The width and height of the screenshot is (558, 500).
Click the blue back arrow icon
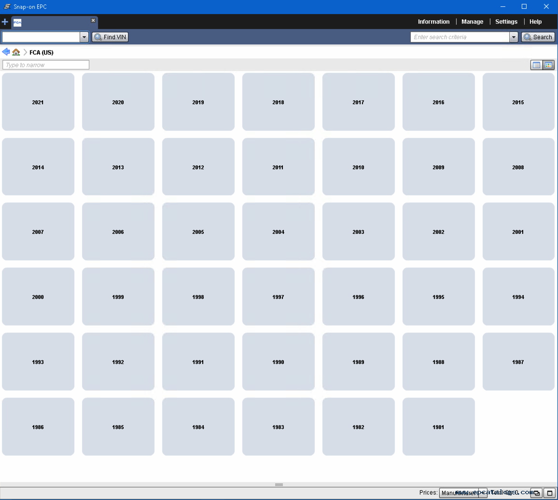6,52
